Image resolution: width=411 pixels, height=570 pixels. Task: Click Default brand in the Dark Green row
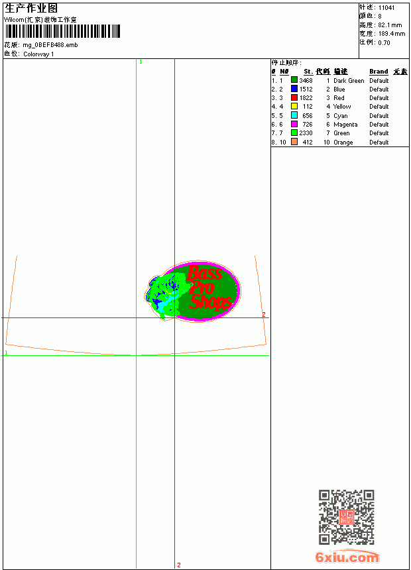tap(379, 81)
